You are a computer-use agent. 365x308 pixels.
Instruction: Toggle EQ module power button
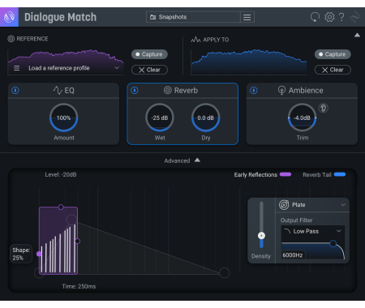point(15,91)
